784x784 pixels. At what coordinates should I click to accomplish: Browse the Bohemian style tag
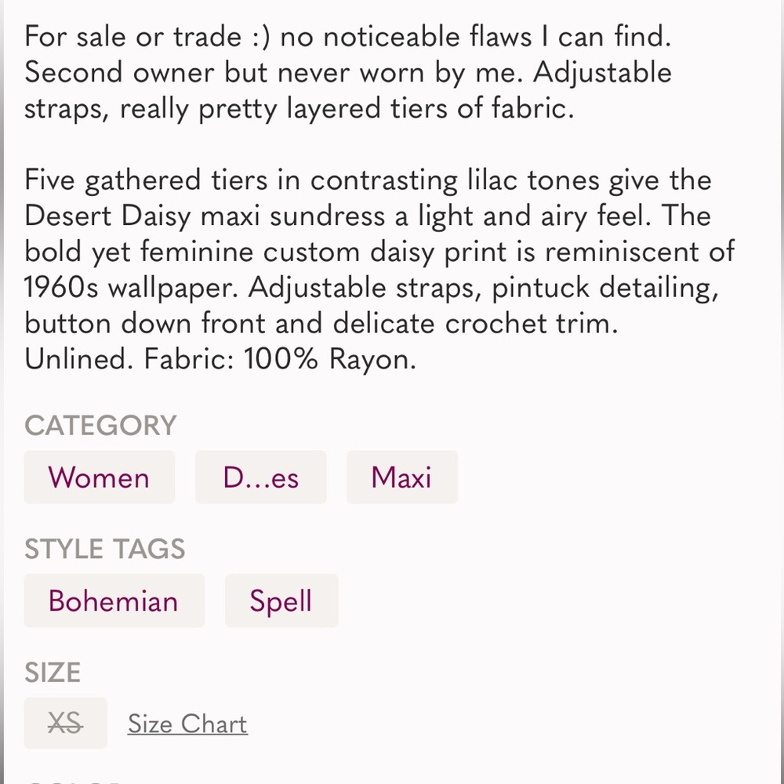114,601
